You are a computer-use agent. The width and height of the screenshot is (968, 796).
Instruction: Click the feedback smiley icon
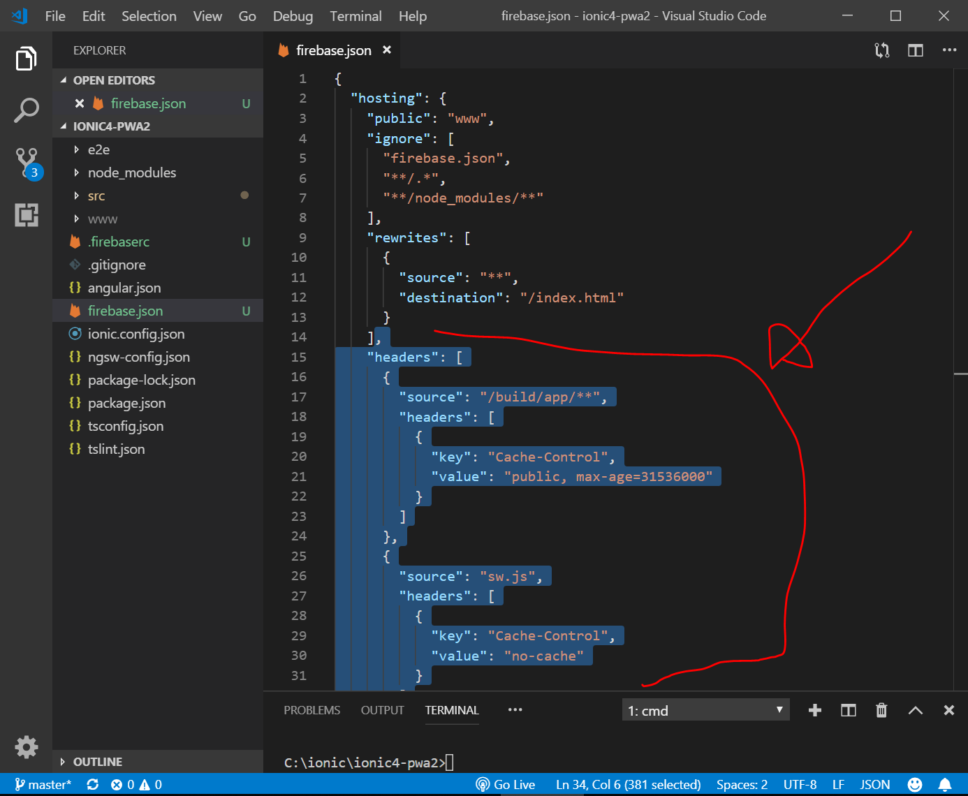[x=915, y=785]
